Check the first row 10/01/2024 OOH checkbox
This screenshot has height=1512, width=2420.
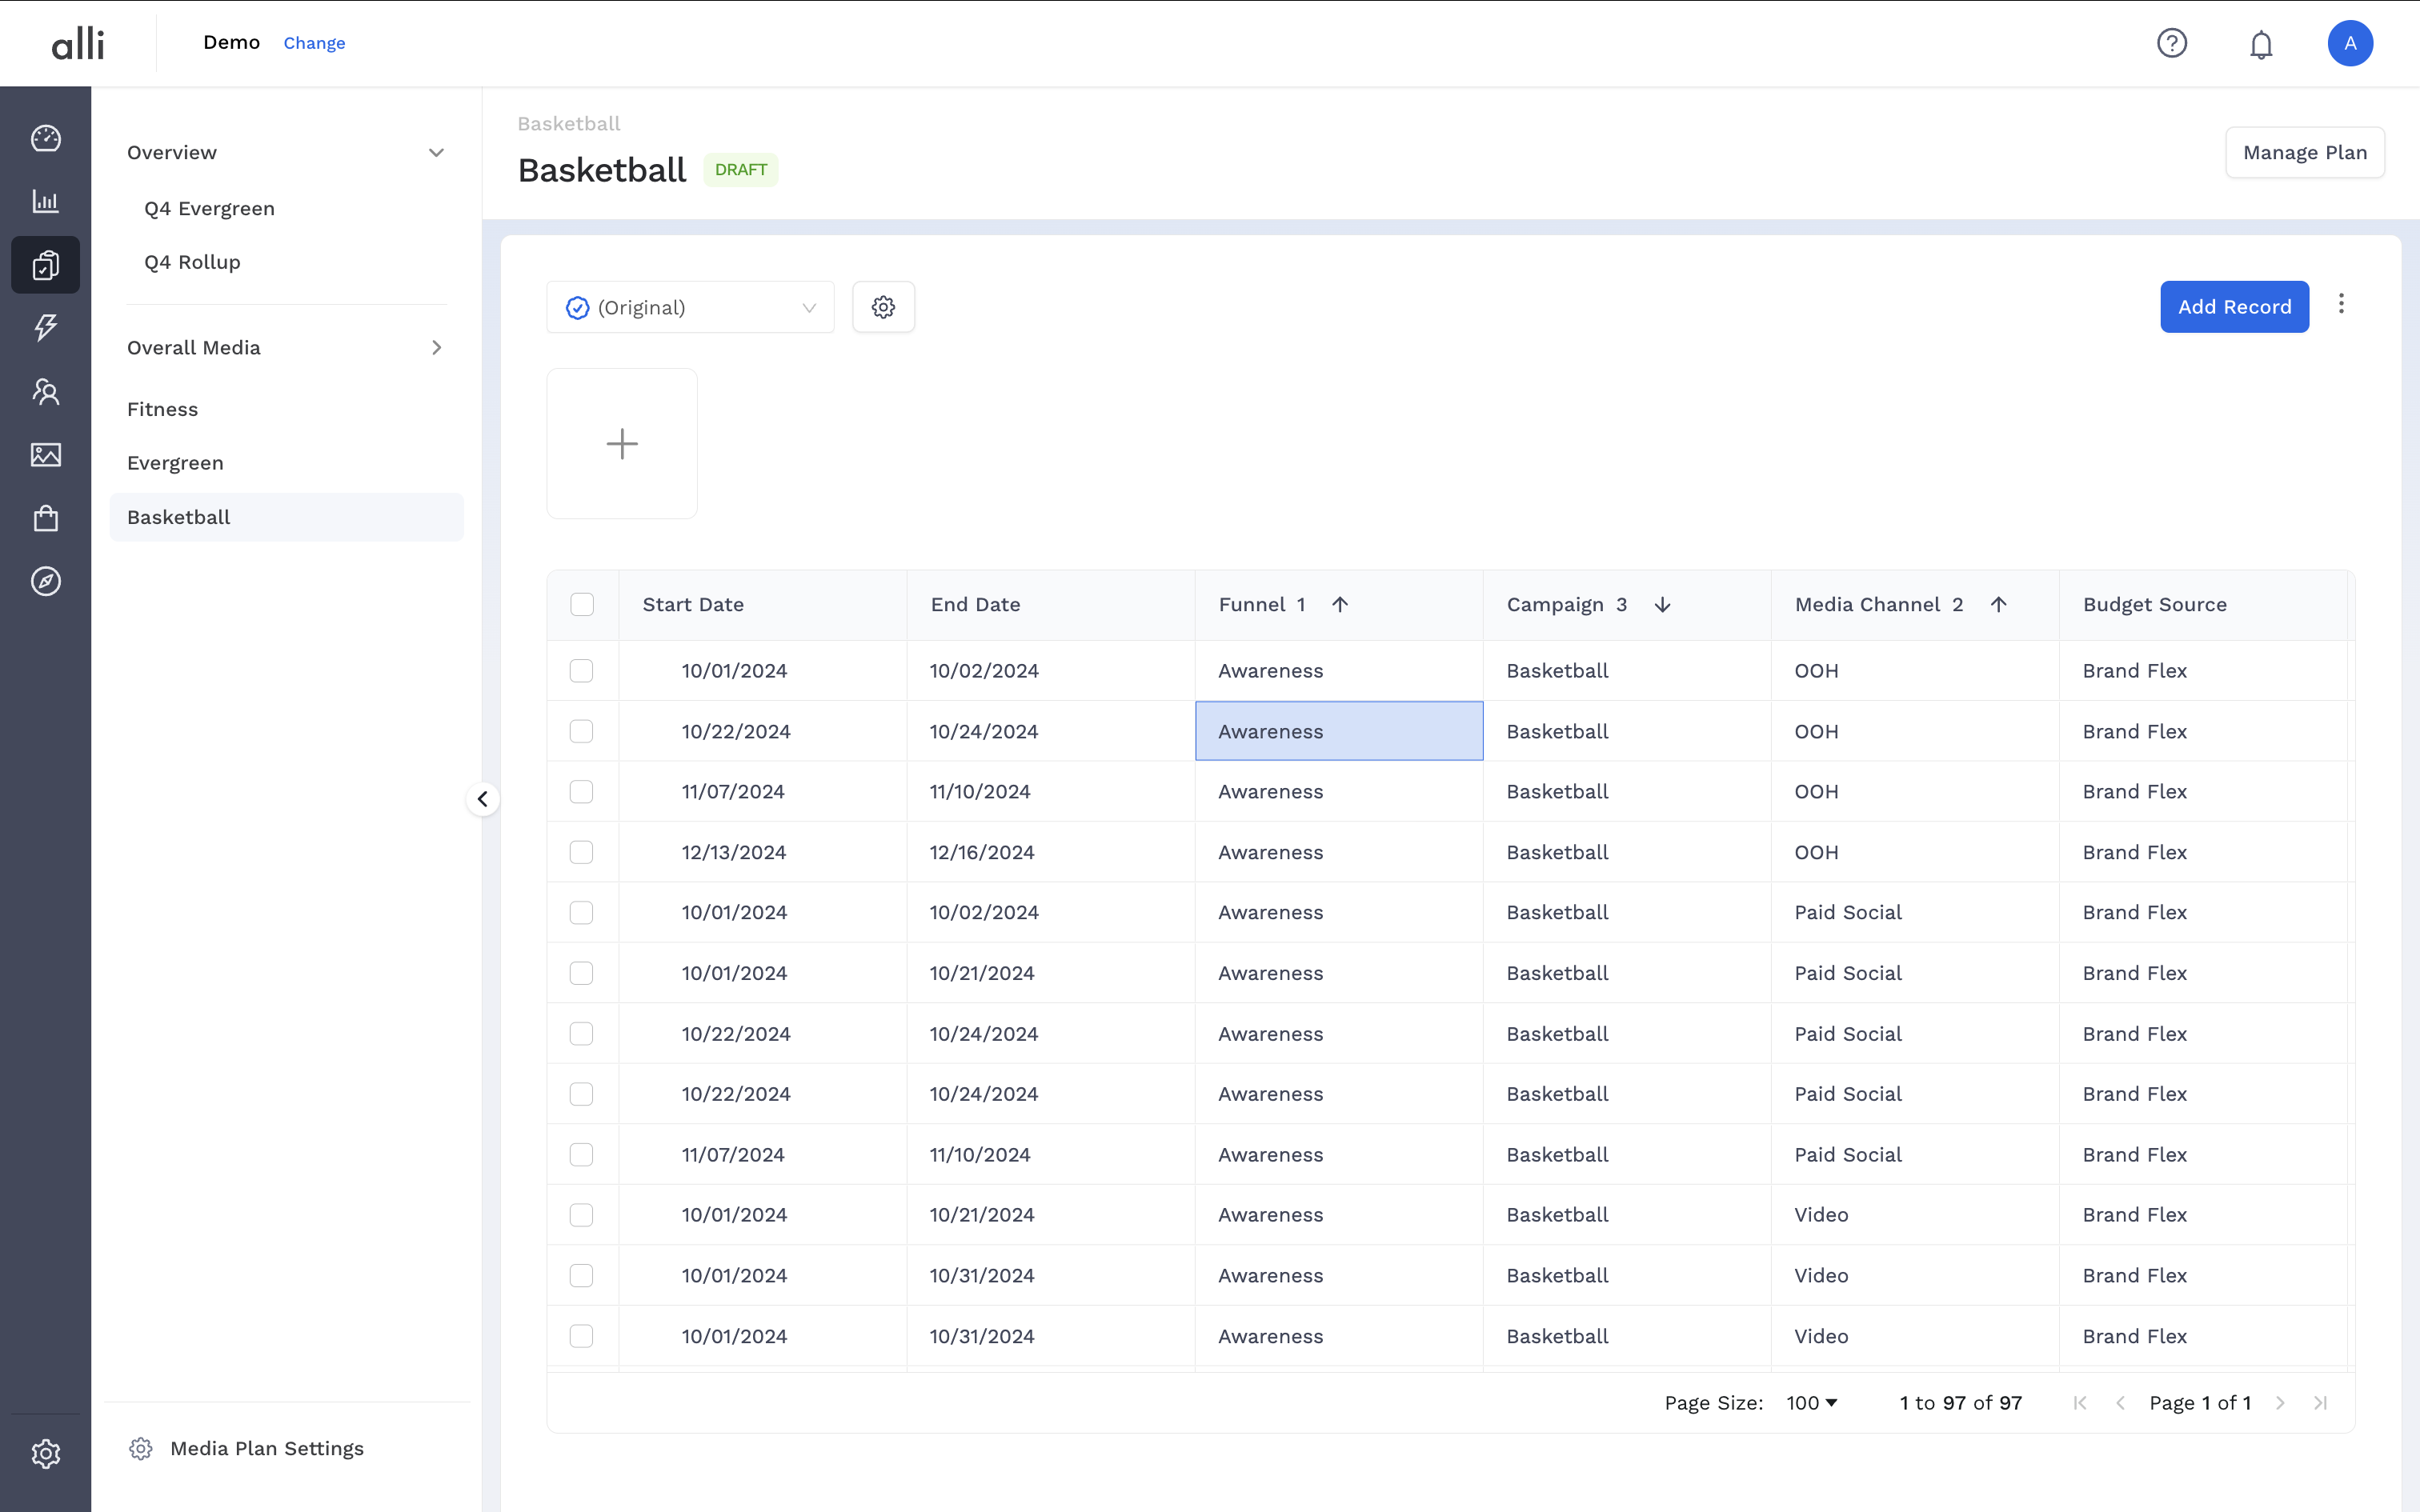point(581,671)
